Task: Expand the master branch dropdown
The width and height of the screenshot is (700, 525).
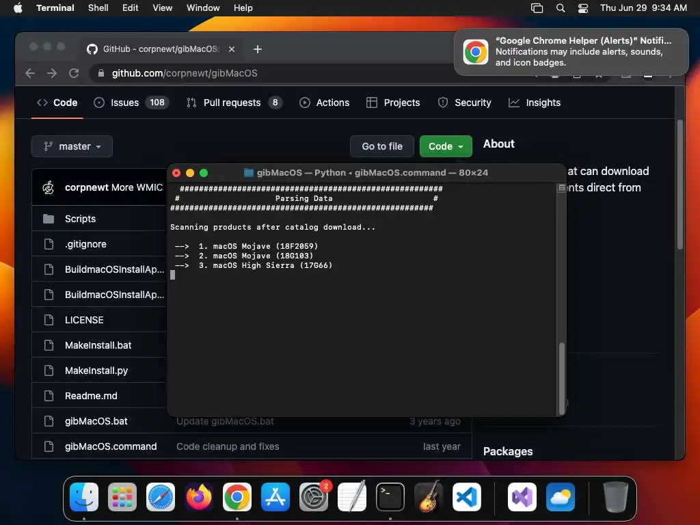Action: (72, 146)
